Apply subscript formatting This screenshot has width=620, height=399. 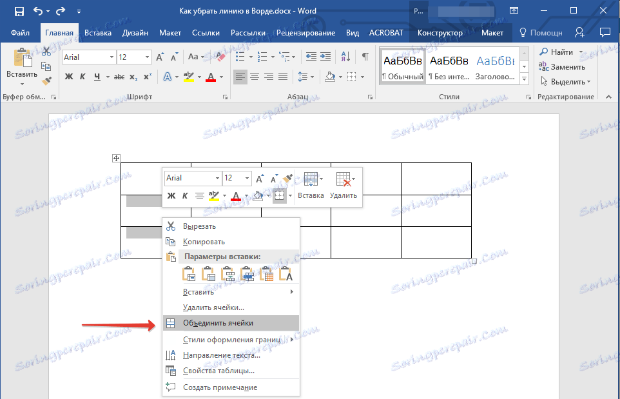133,77
